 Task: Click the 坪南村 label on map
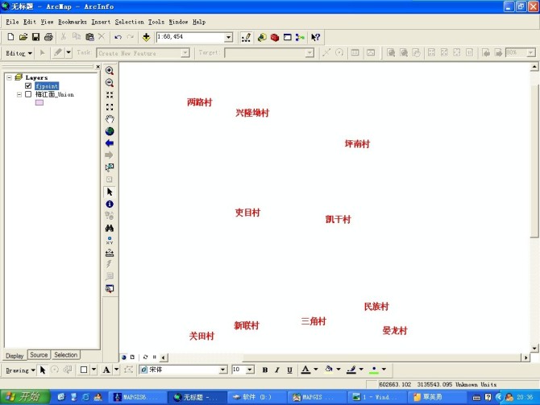tap(357, 144)
